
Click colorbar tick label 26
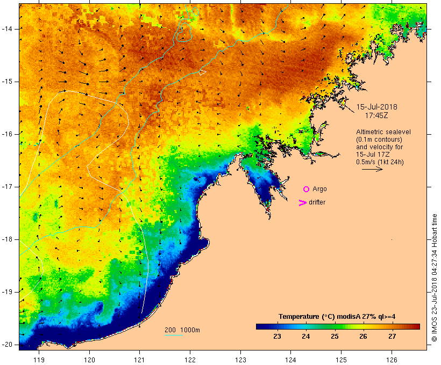click(363, 337)
